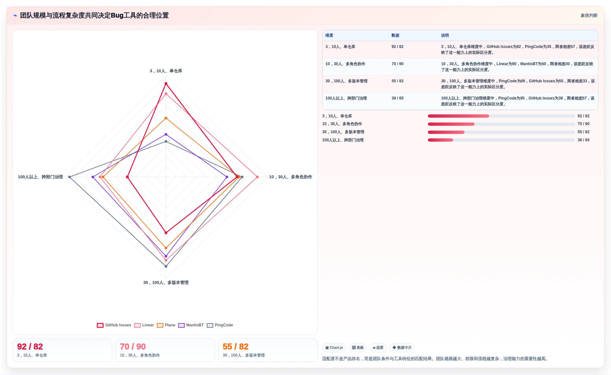Click radar axis label 10，30人、多角色协作
Screen dimensions: 611x375
coord(290,177)
